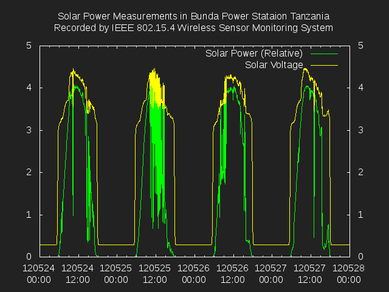This screenshot has height=292, width=389.
Task: Select the 0 on the right y-axis
Action: [360, 257]
